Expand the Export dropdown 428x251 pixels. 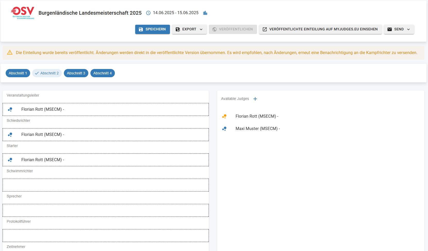click(189, 29)
